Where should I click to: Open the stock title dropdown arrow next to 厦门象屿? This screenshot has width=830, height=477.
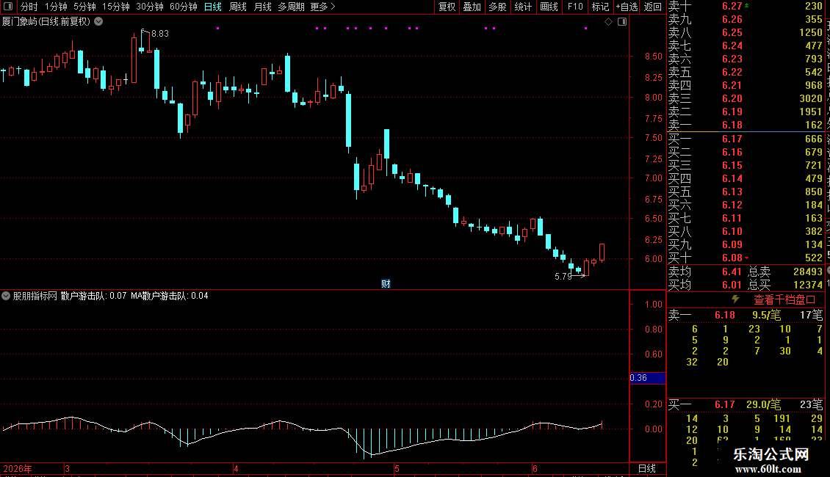click(x=98, y=22)
